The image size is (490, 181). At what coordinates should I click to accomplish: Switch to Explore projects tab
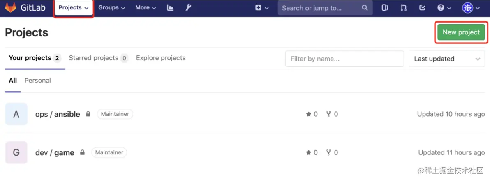point(161,58)
